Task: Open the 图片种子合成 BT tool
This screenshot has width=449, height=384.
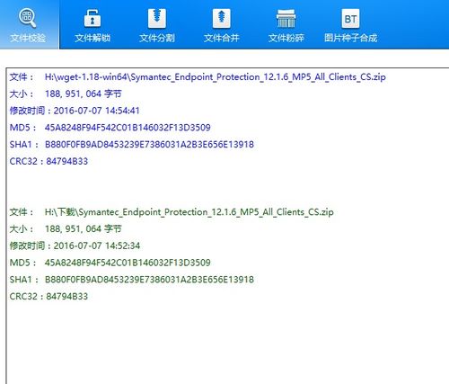Action: [x=350, y=25]
